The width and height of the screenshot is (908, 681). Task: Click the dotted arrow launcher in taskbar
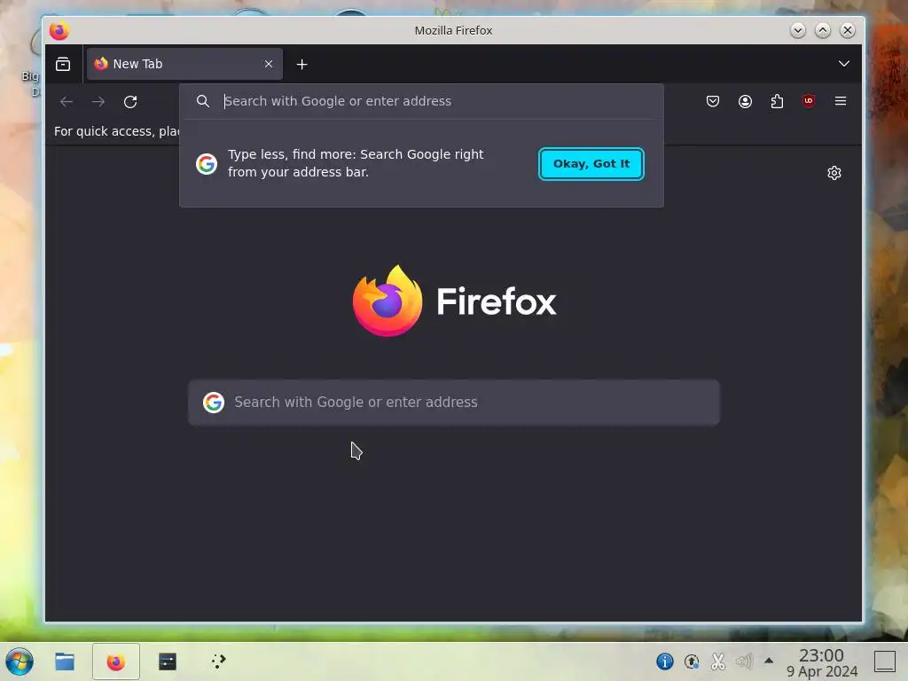pos(218,661)
